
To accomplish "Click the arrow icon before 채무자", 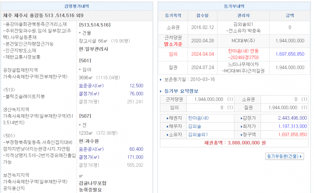I will [168, 126].
